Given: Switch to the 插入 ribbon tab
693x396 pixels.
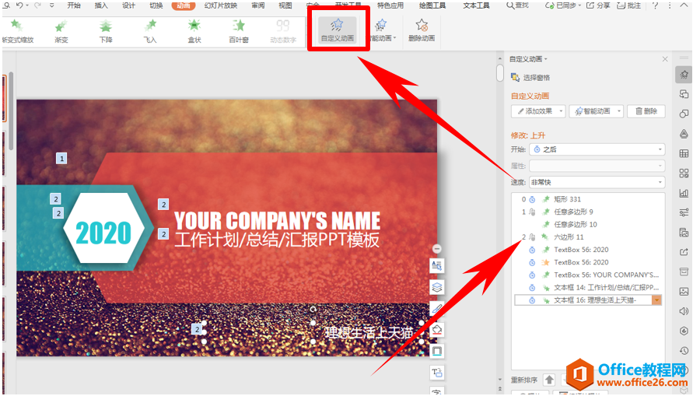Looking at the screenshot, I should coord(101,5).
